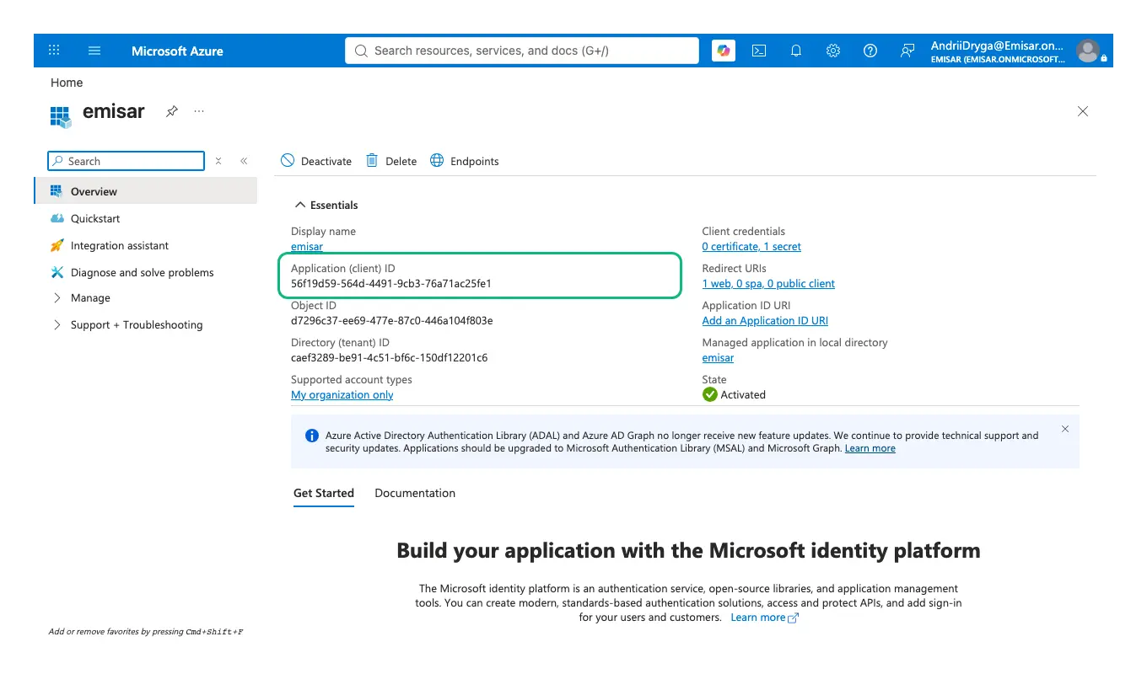The image size is (1147, 674).
Task: Open My organization only link
Action: click(x=342, y=395)
